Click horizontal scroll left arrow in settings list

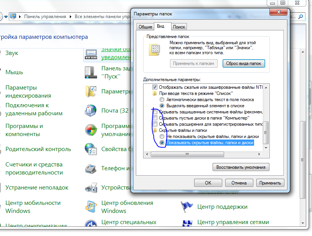pos(147,154)
